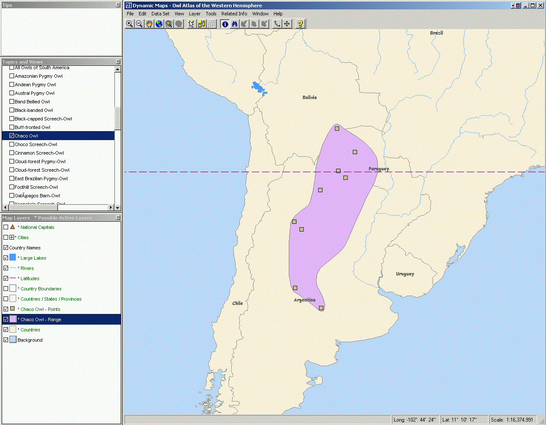Screen dimensions: 546x425
Task: Click the purple Chaco Owl Range swatch
Action: 13,319
